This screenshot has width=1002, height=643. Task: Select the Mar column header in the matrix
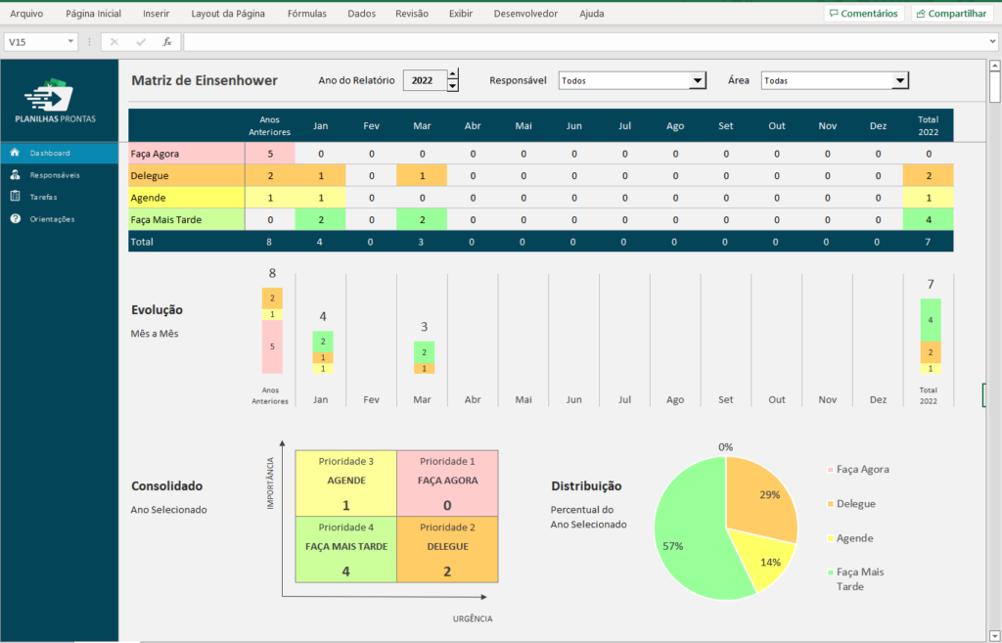coord(421,125)
